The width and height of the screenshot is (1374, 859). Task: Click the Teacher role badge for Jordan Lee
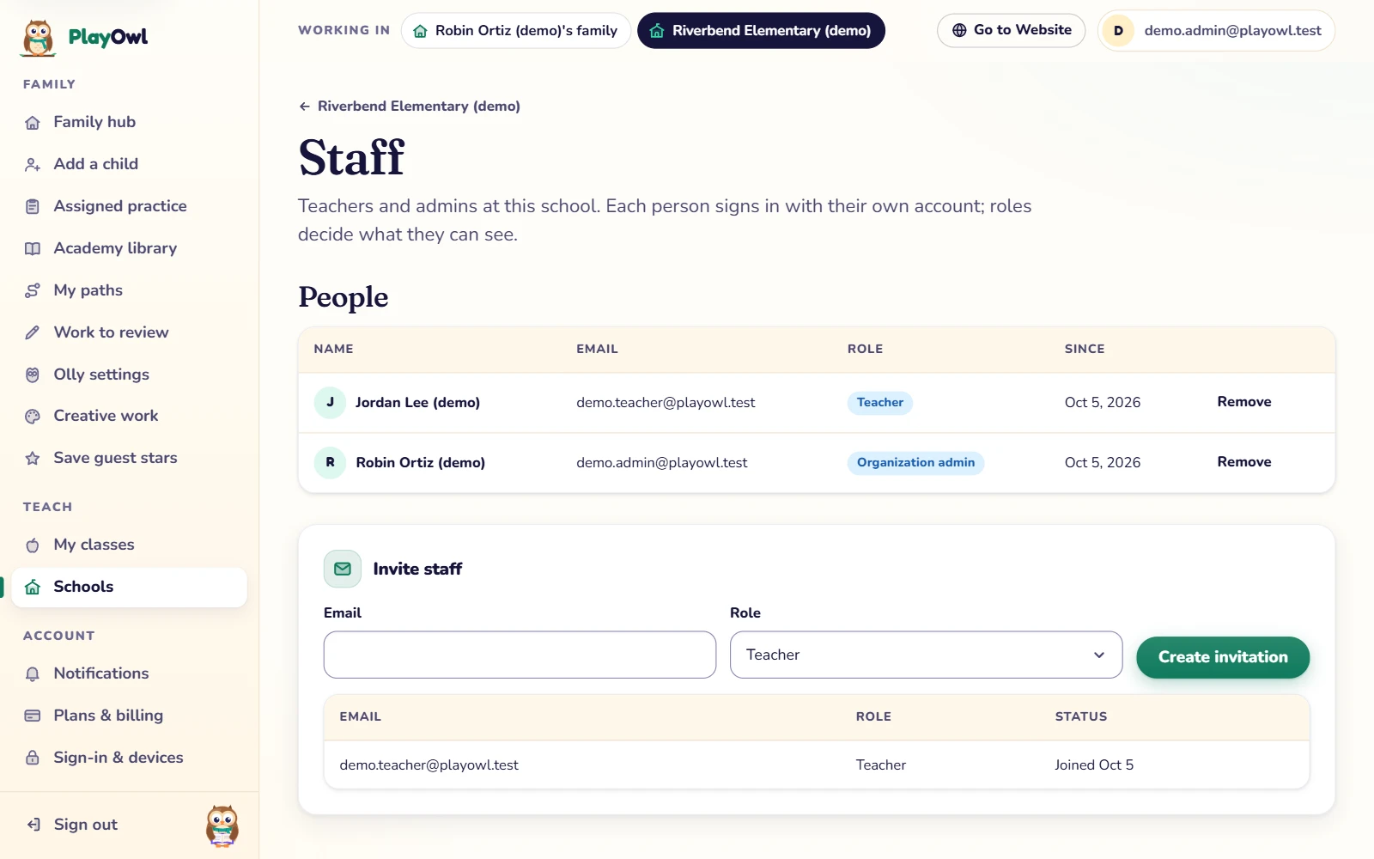[x=880, y=402]
